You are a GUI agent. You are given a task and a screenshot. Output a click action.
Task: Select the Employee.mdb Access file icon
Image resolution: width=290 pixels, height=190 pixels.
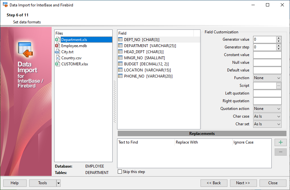click(x=57, y=46)
